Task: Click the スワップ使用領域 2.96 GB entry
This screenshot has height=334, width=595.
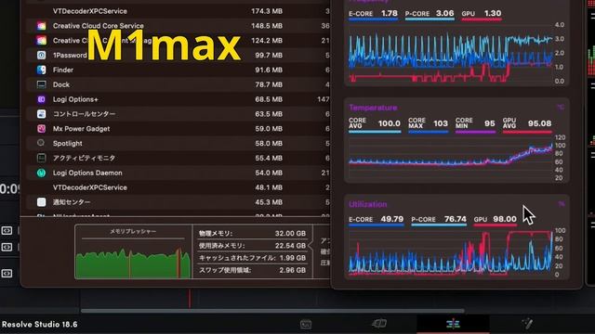Action: (x=252, y=270)
